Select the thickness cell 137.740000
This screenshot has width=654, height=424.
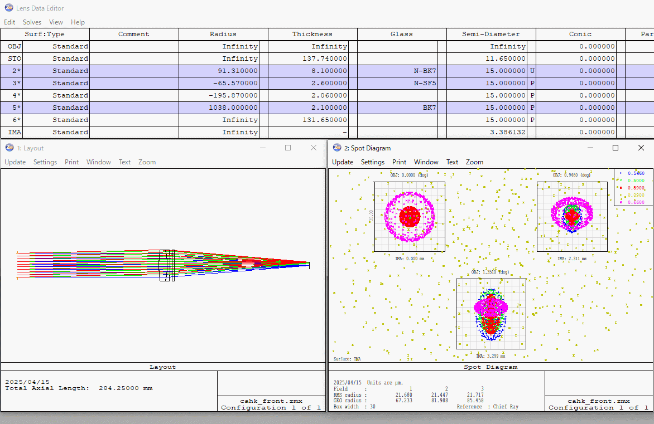click(308, 59)
